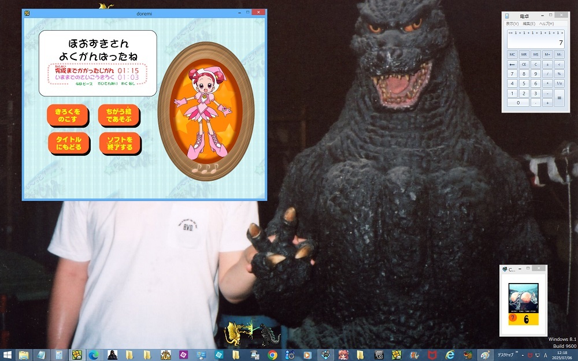Launch Google Chrome from the taskbar
Image resolution: width=578 pixels, height=361 pixels.
(272, 355)
